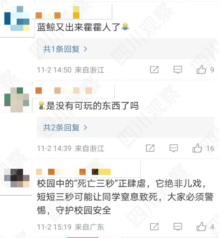The width and height of the screenshot is (219, 238).
Task: Open third commenter's dark avatar
Action: 17,178
